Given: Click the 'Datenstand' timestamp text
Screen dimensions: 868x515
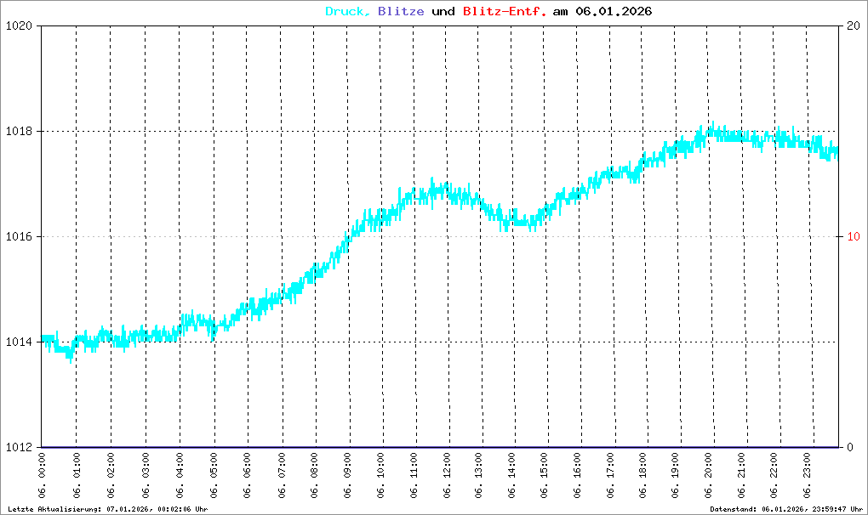Looking at the screenshot, I should coord(786,509).
